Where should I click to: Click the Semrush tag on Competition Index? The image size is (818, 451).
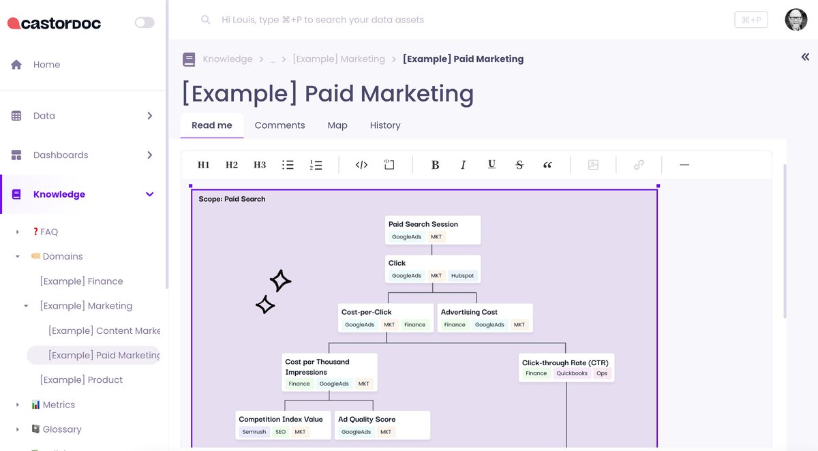point(254,432)
